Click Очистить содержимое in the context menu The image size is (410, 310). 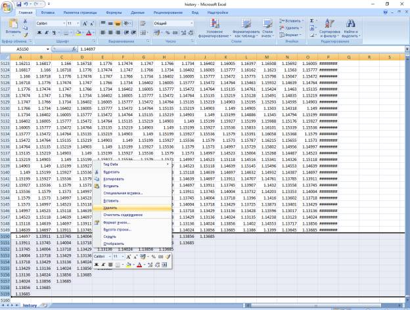click(x=122, y=215)
